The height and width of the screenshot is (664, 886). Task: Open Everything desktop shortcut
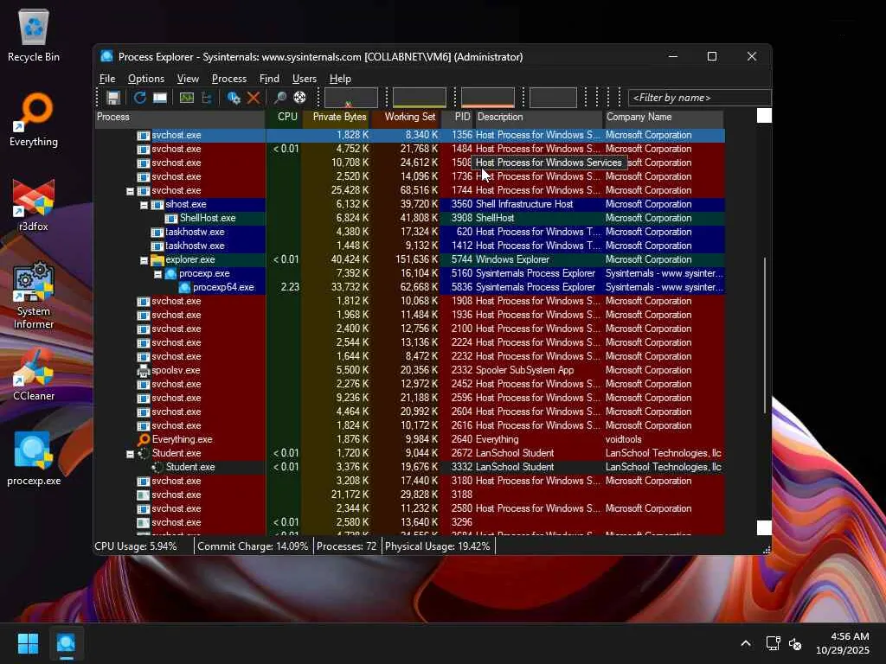34,120
